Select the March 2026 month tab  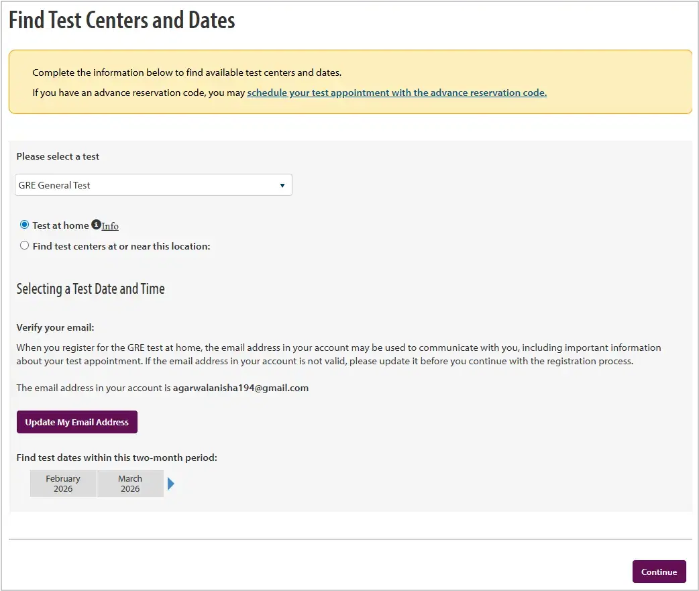pos(130,484)
